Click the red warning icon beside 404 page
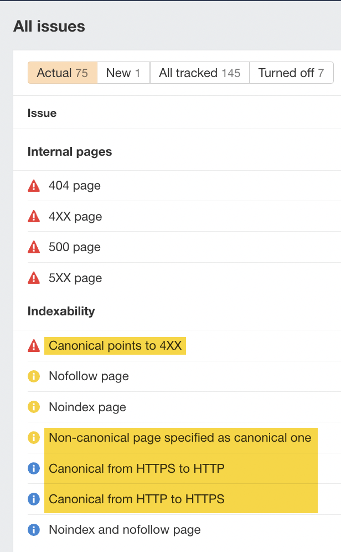Image resolution: width=341 pixels, height=552 pixels. (33, 186)
